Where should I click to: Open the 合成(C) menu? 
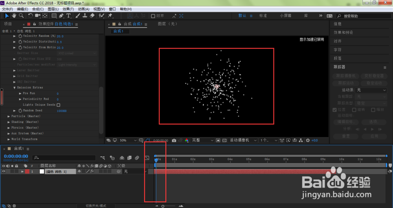(38, 9)
